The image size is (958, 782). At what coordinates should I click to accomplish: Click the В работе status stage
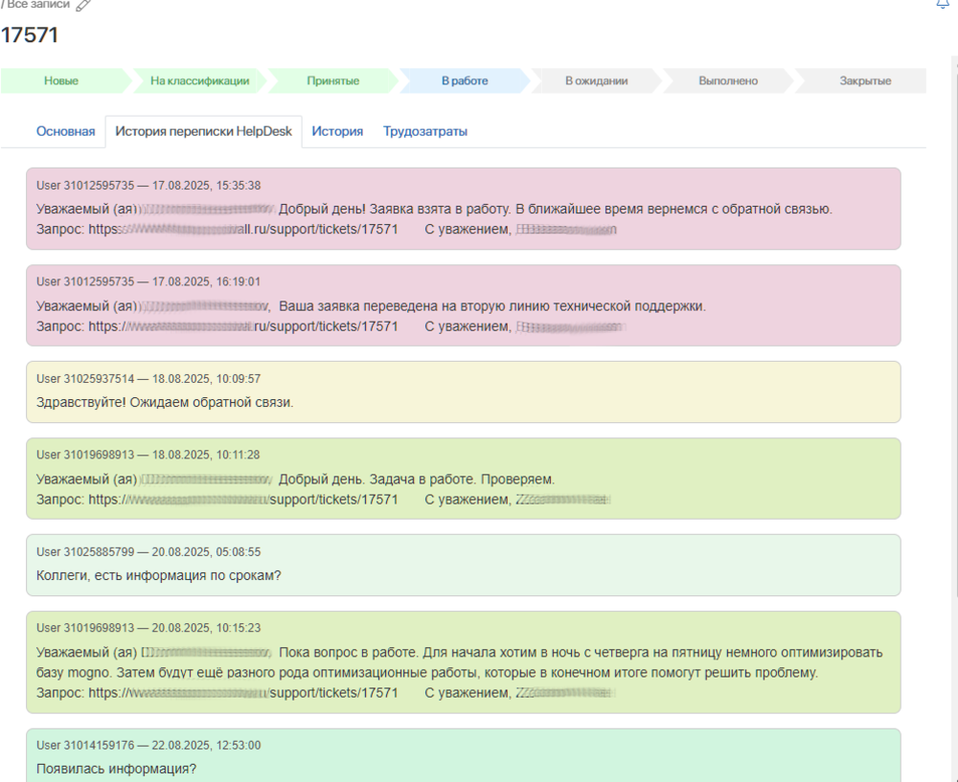pos(465,81)
